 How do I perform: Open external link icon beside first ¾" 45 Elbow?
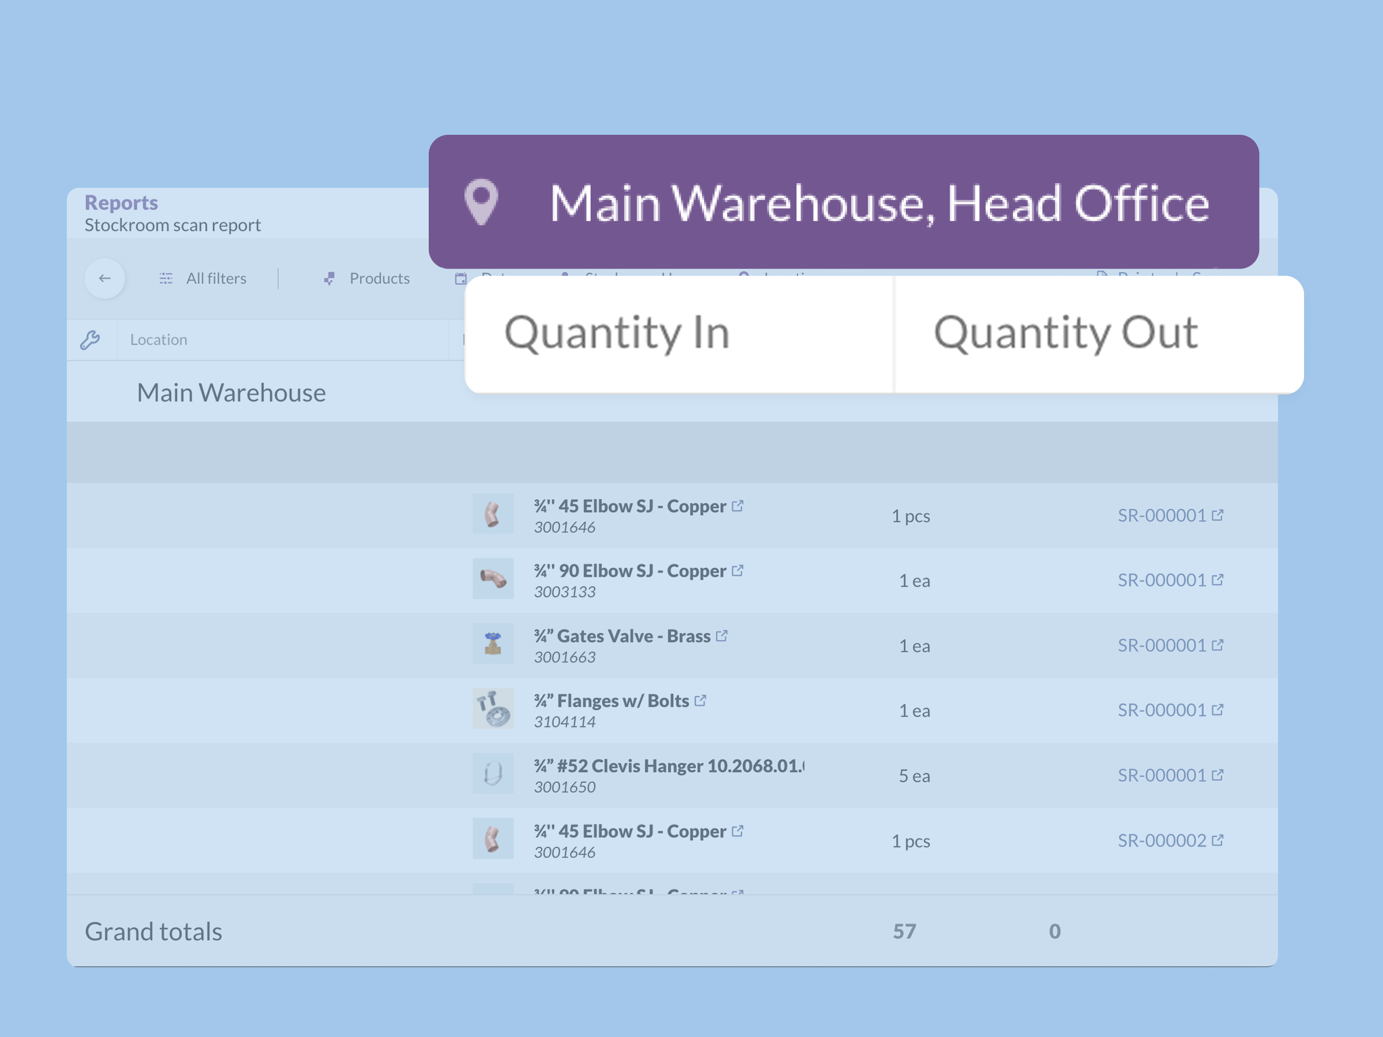click(738, 506)
